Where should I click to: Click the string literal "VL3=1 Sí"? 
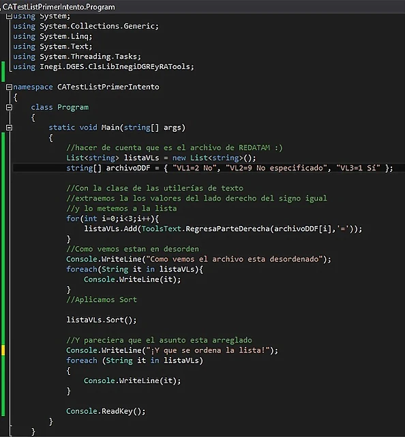[358, 168]
